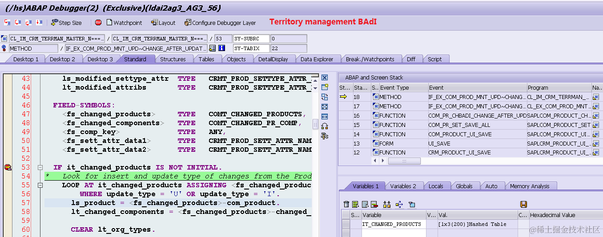
Task: Click the red Stop breakpoint icon
Action: click(x=98, y=22)
